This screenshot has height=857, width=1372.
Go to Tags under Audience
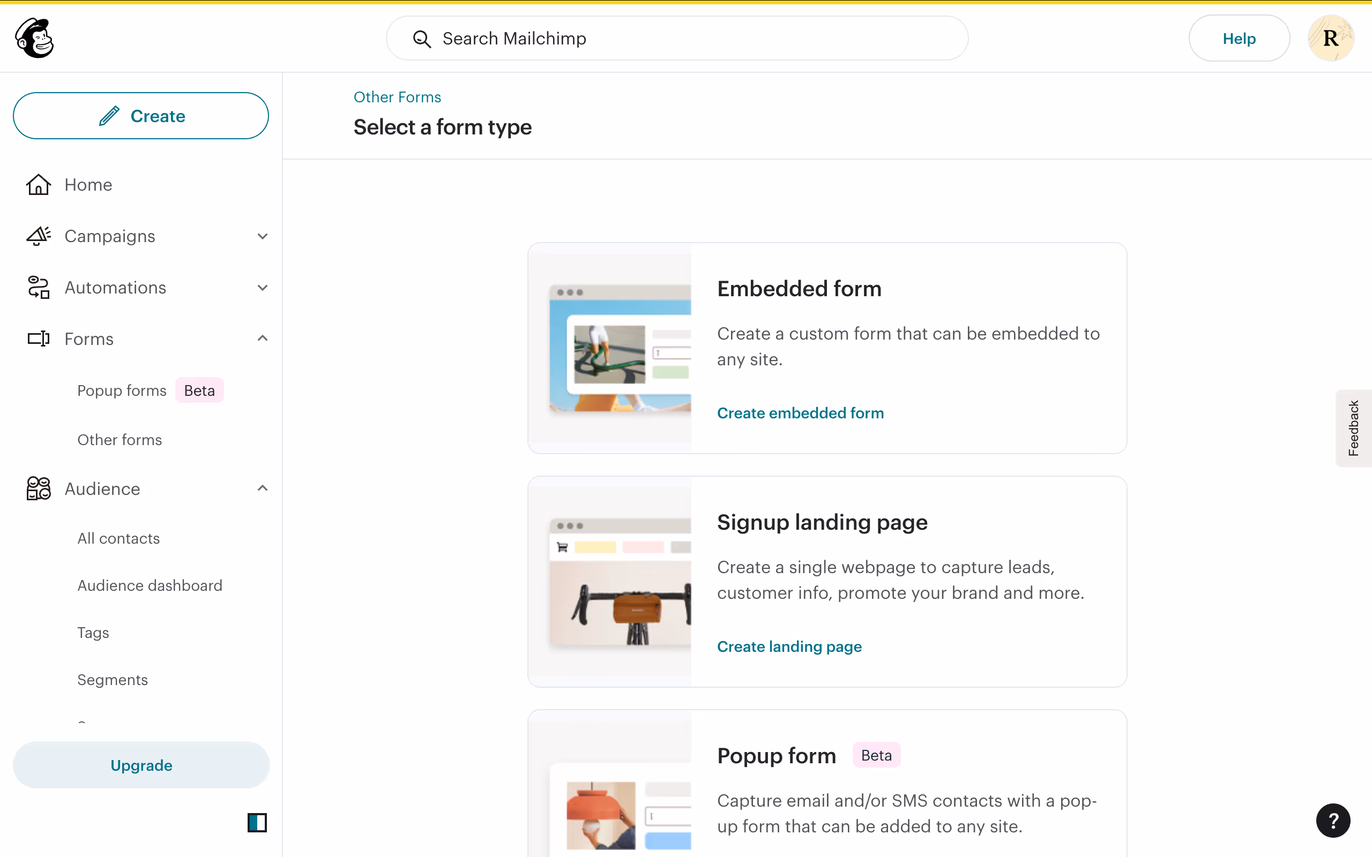pyautogui.click(x=93, y=633)
